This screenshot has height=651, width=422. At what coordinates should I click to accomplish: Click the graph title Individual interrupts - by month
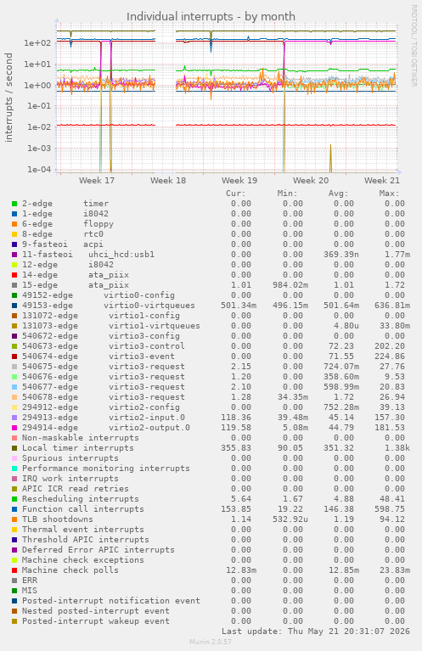211,17
